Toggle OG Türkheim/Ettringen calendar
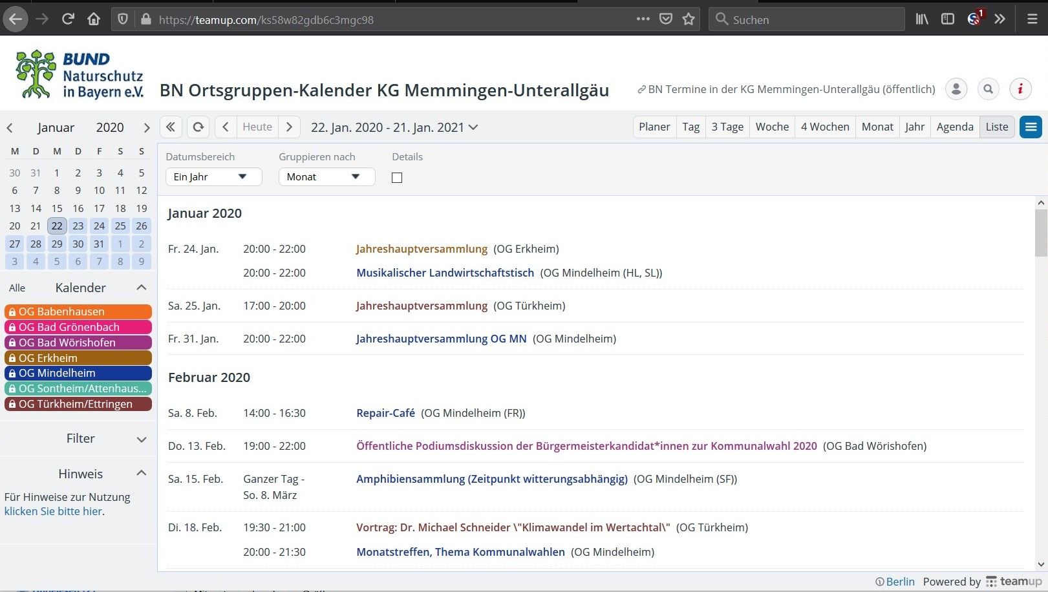The image size is (1048, 592). pos(78,404)
